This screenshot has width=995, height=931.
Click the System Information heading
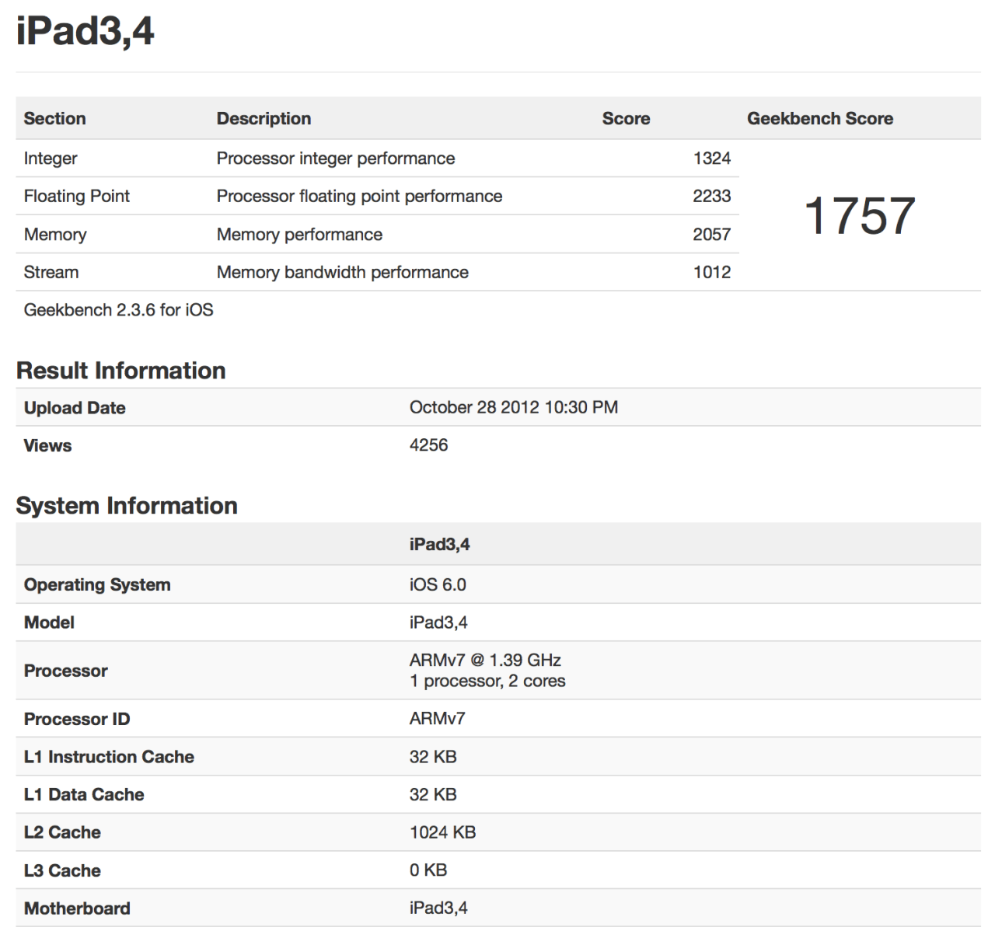tap(127, 506)
